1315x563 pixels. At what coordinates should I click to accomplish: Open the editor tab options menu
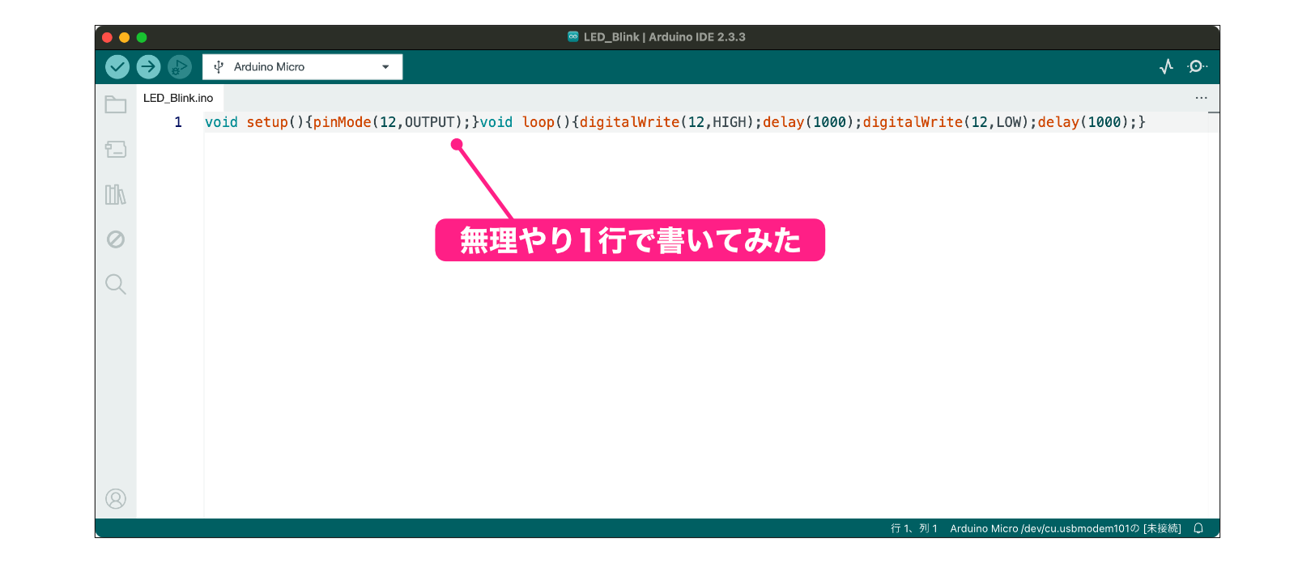tap(1201, 98)
